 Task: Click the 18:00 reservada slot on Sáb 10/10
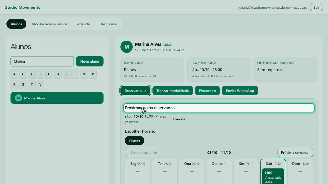(273, 176)
